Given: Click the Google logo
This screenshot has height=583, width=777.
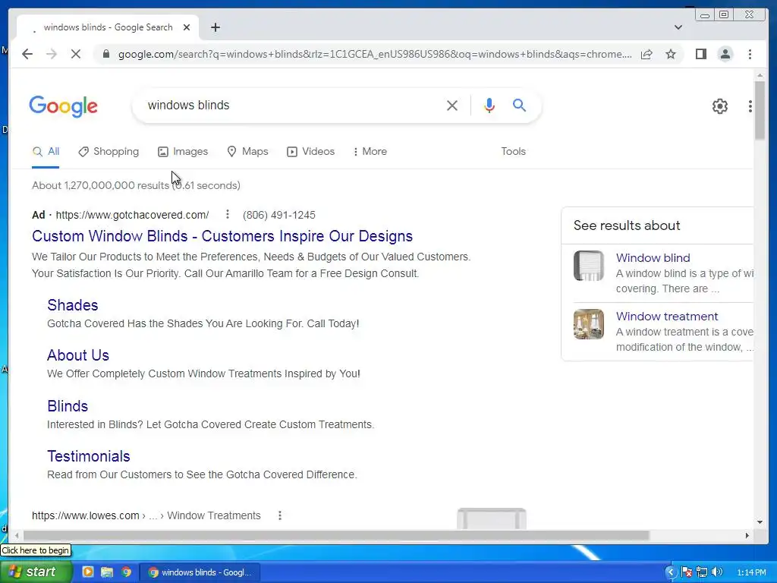Looking at the screenshot, I should [x=64, y=106].
